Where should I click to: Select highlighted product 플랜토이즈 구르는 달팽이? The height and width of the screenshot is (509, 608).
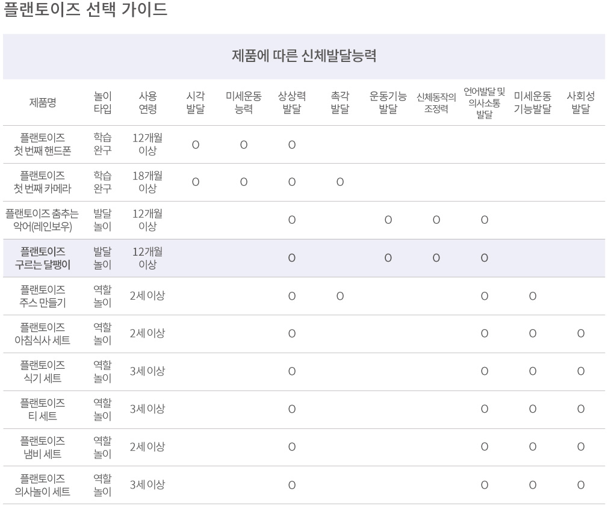click(x=43, y=258)
